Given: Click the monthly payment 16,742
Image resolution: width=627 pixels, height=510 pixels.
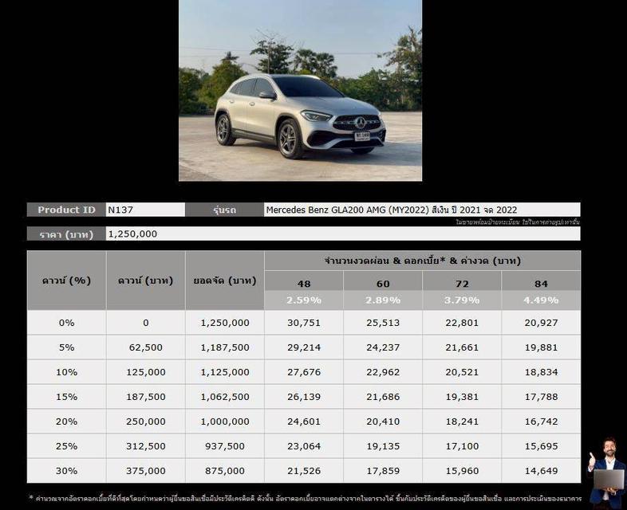Looking at the screenshot, I should click(541, 422).
